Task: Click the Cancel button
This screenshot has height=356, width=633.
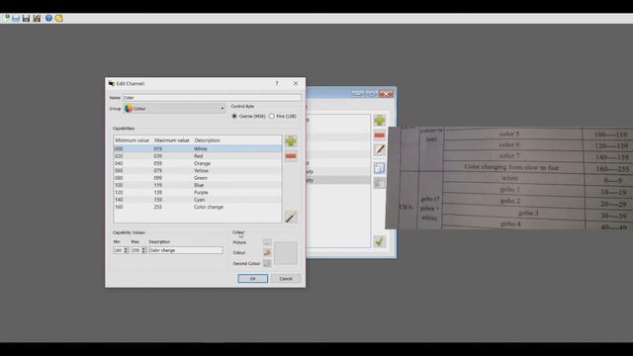Action: coord(286,279)
